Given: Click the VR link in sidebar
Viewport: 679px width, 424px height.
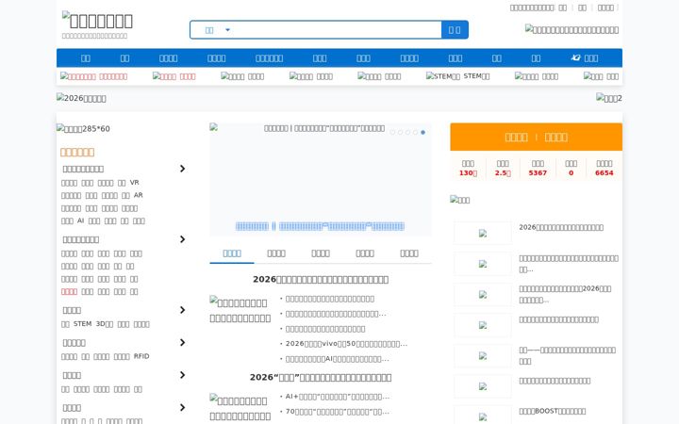Looking at the screenshot, I should (134, 183).
